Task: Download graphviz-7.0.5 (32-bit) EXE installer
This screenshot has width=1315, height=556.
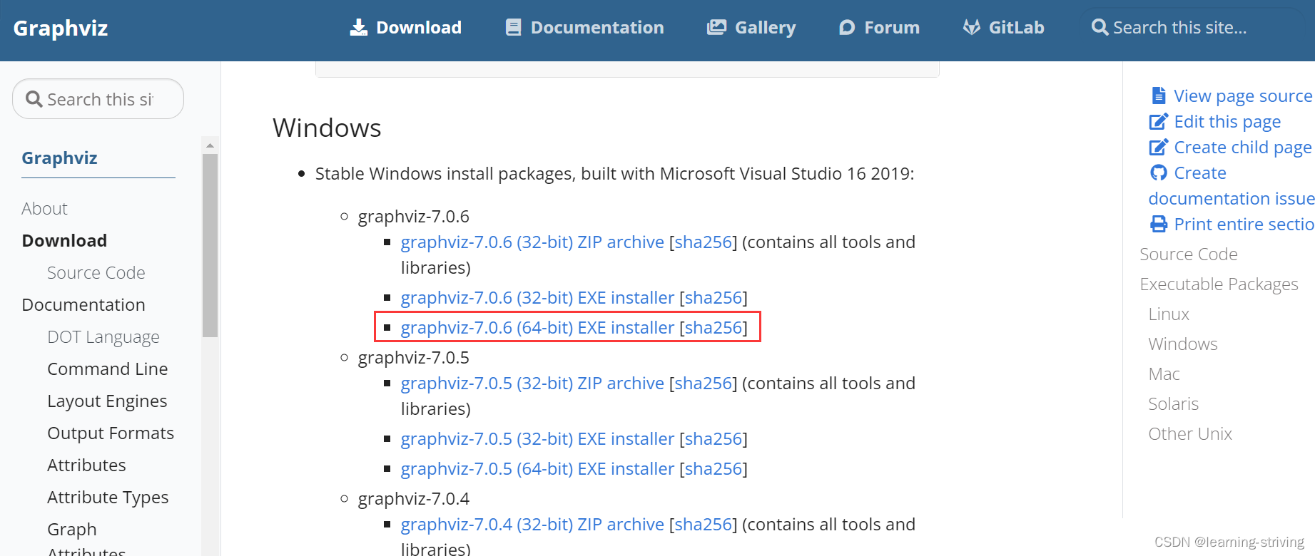Action: [x=537, y=438]
